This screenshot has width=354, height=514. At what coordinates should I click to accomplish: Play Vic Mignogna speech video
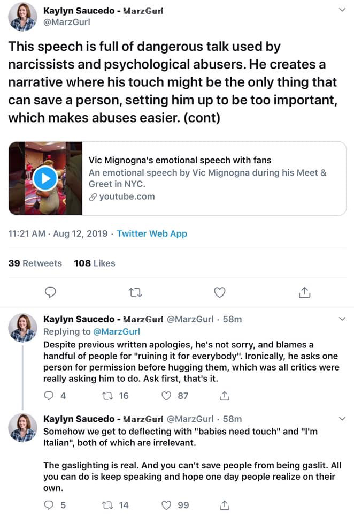click(x=45, y=178)
